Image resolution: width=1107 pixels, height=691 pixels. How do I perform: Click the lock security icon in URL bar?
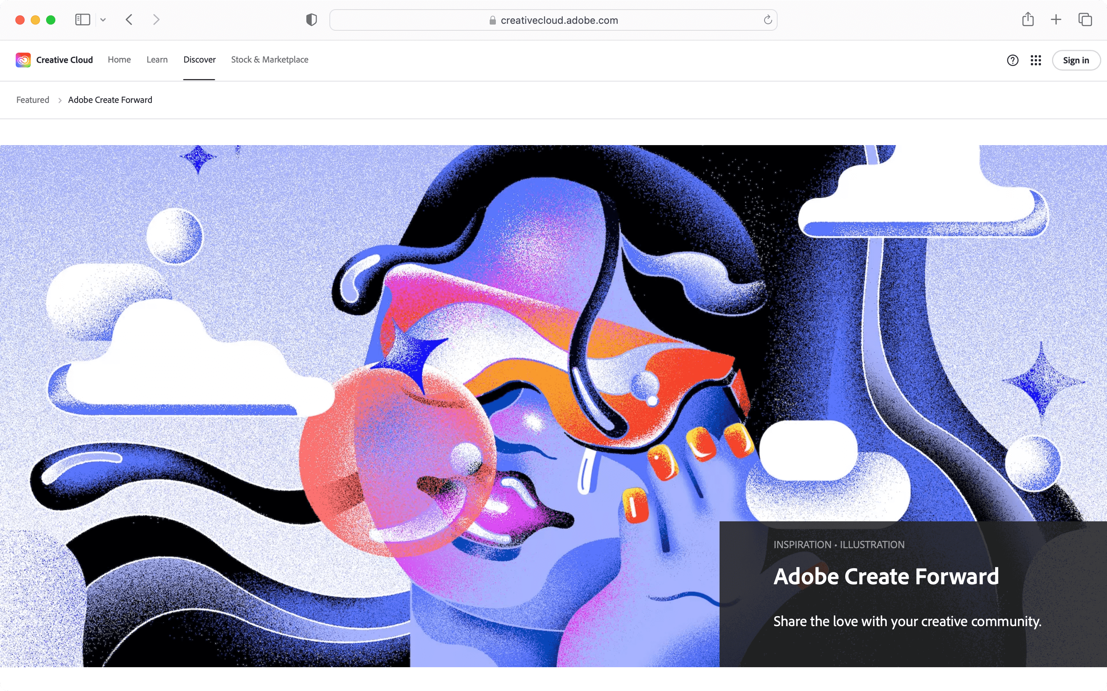(x=492, y=20)
